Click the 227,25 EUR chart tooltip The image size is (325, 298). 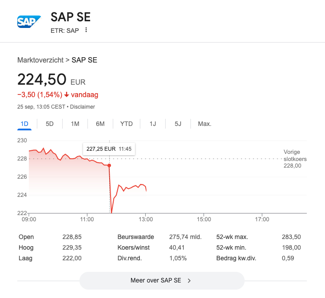click(109, 149)
